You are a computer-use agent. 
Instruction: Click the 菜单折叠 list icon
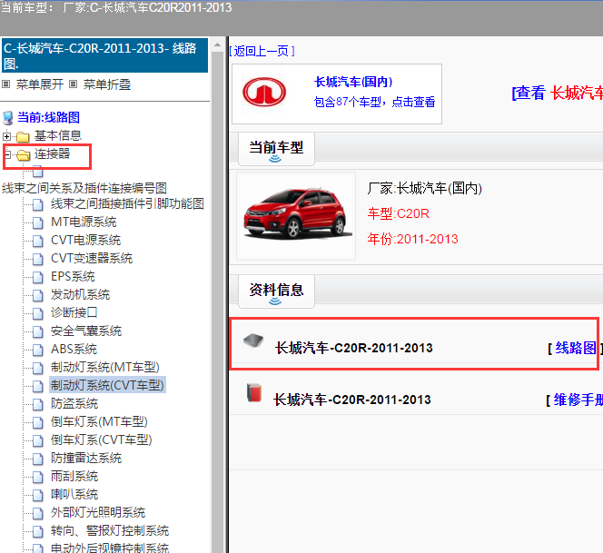(73, 84)
